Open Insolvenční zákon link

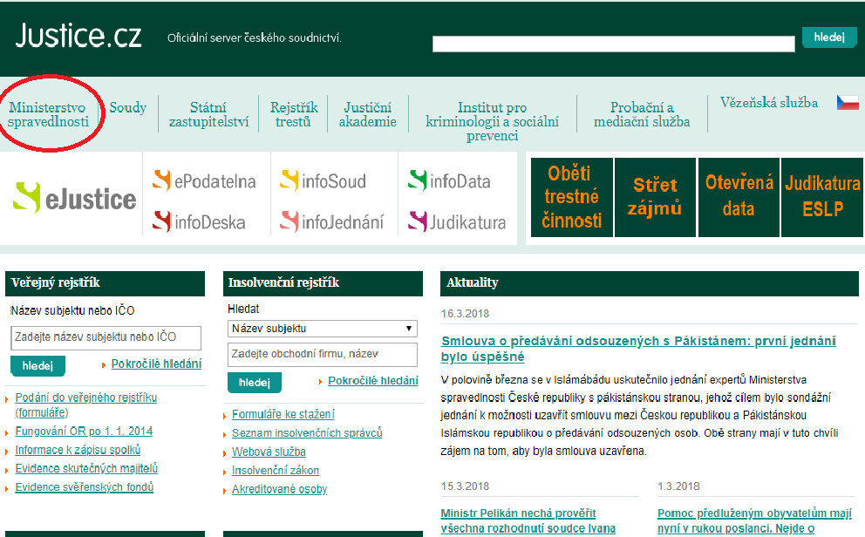pos(276,471)
